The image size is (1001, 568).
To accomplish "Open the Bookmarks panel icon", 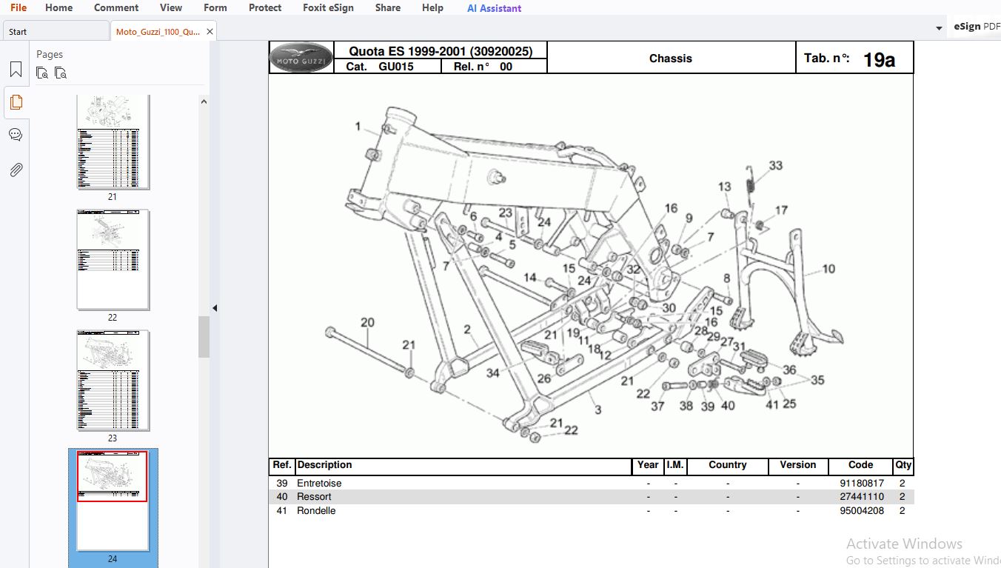I will pyautogui.click(x=16, y=70).
